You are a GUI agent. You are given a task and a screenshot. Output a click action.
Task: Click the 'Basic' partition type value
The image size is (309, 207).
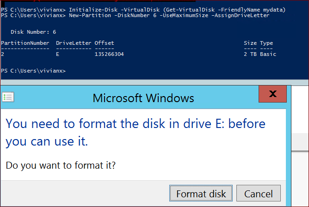(268, 54)
